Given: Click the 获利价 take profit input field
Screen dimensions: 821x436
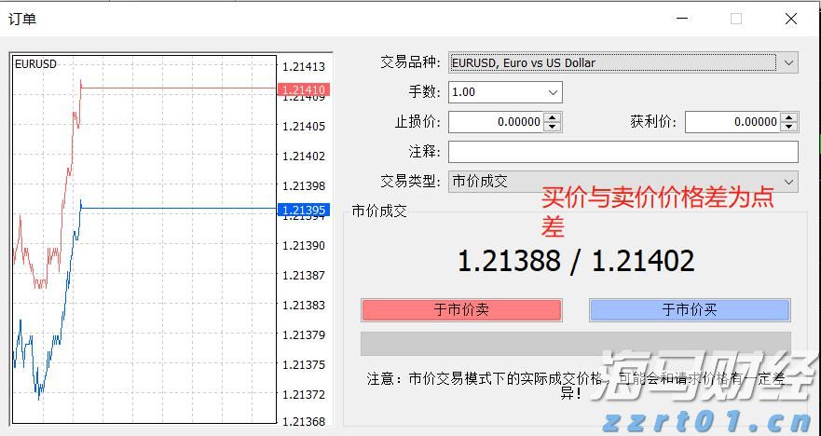Looking at the screenshot, I should 732,122.
